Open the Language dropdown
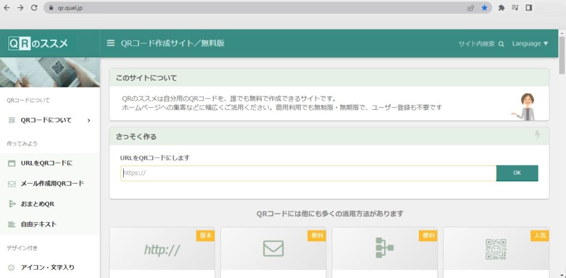This screenshot has width=566, height=278. [x=530, y=44]
